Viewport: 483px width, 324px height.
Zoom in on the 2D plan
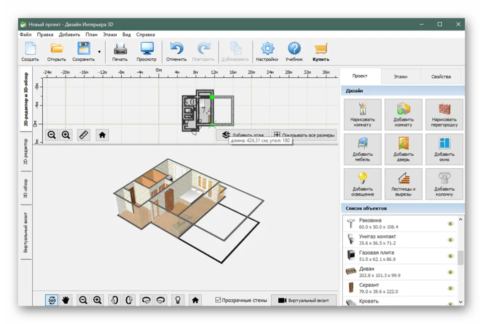[x=65, y=135]
